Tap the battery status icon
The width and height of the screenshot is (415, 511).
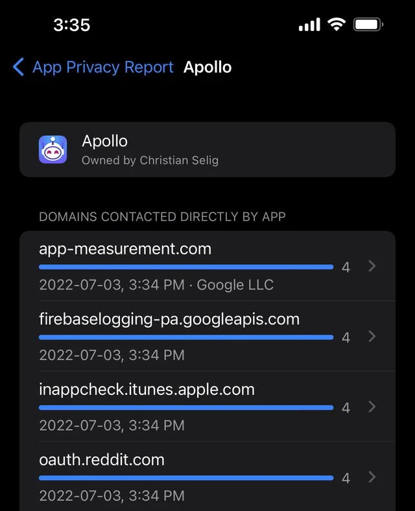pos(368,25)
